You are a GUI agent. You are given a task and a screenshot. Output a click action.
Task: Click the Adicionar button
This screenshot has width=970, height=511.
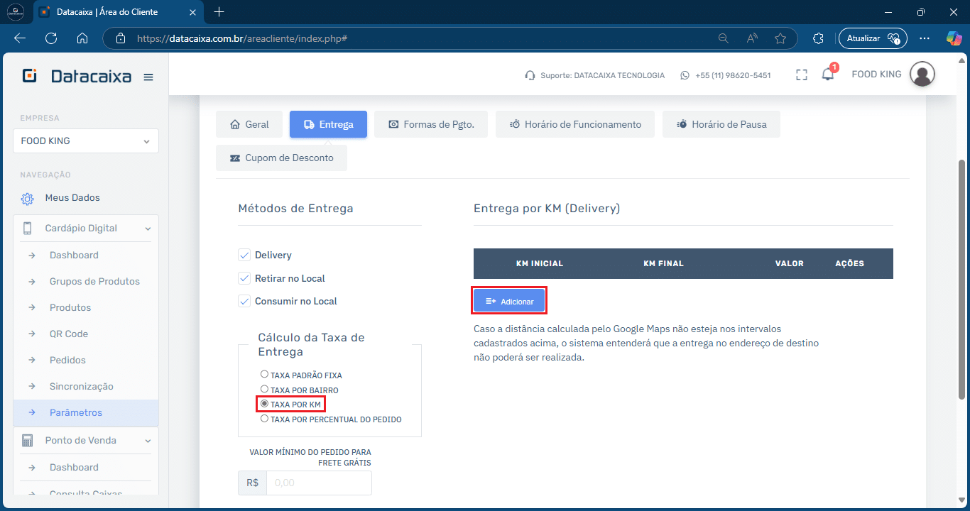coord(509,301)
